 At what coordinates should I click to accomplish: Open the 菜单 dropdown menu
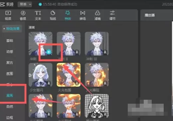(x=25, y=4)
